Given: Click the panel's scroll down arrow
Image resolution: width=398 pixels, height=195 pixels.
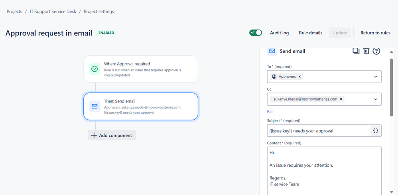Looking at the screenshot, I should tap(391, 192).
